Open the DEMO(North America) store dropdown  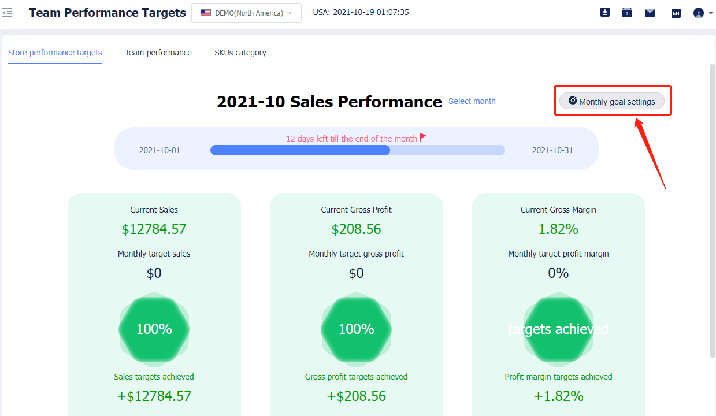pyautogui.click(x=246, y=13)
